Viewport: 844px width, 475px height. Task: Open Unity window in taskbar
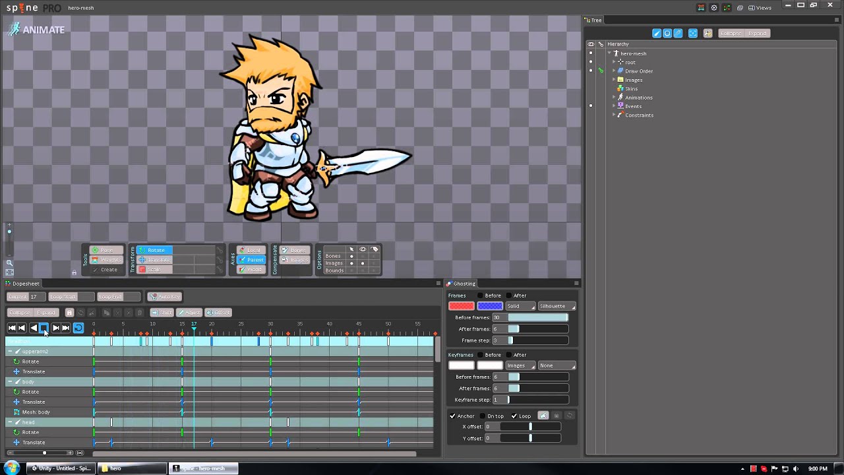pyautogui.click(x=61, y=468)
